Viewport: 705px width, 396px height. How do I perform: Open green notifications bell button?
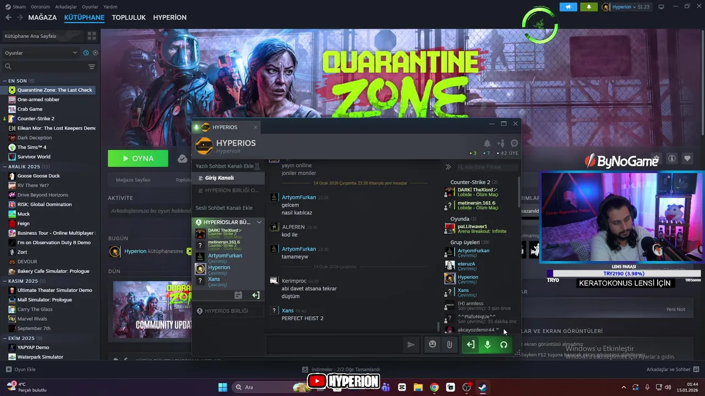click(x=589, y=7)
